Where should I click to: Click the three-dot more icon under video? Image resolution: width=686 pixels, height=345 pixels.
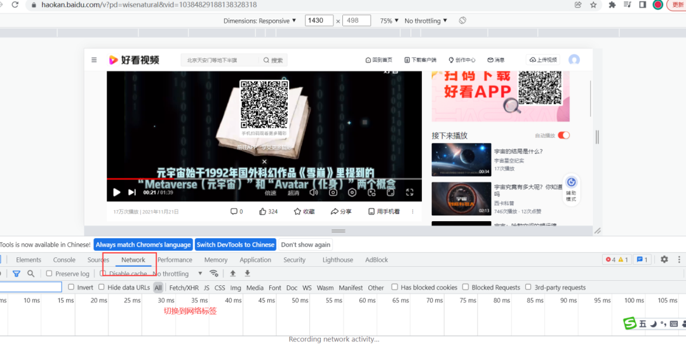point(413,212)
